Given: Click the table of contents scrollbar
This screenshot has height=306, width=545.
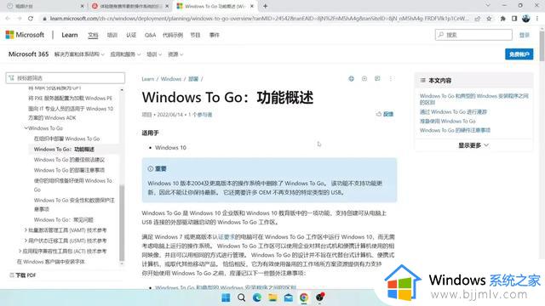Looking at the screenshot, I should pos(122,222).
